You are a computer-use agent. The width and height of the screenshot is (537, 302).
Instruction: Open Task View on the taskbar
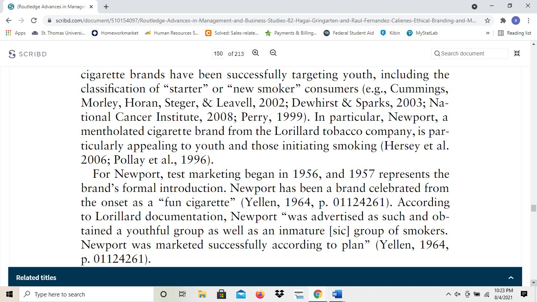point(182,294)
